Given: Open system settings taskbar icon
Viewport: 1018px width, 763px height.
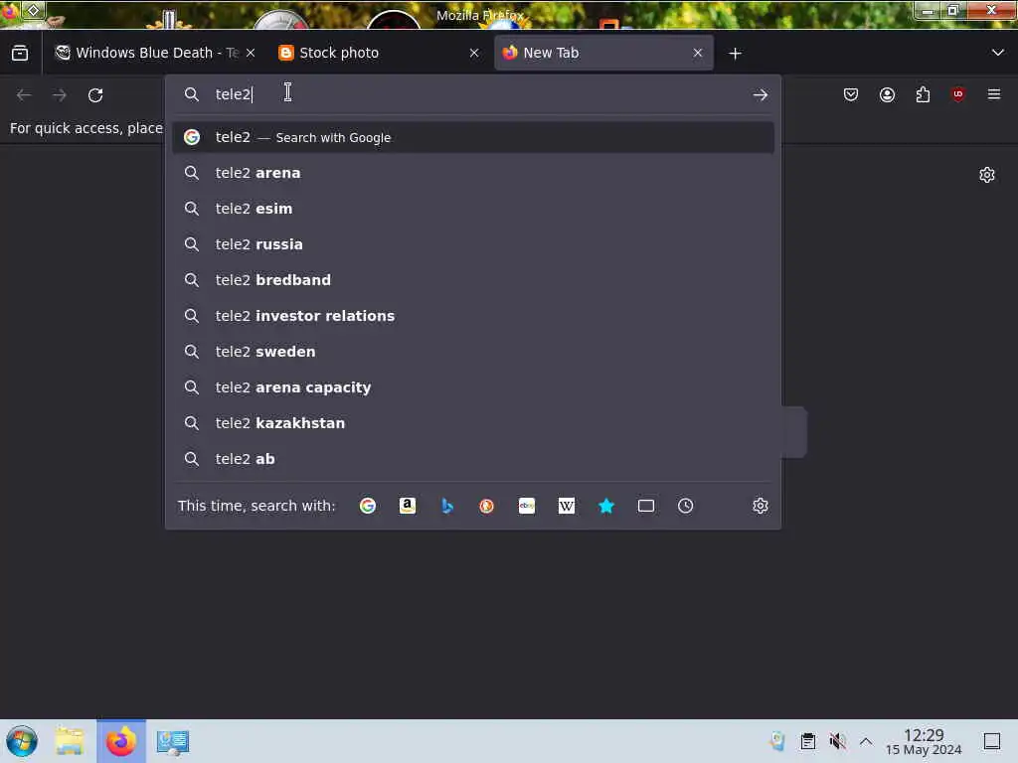Looking at the screenshot, I should tap(173, 741).
